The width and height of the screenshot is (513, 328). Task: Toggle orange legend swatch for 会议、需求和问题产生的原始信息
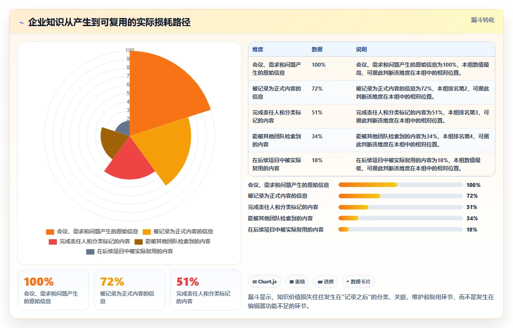point(50,232)
